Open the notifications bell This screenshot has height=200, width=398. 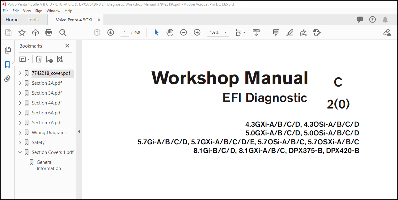(x=385, y=20)
